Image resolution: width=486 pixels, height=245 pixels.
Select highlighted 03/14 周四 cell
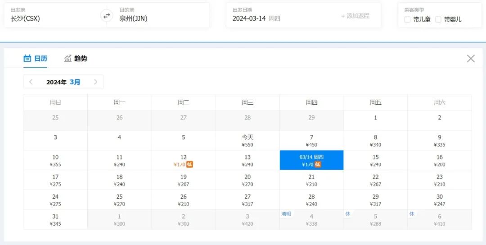point(311,160)
